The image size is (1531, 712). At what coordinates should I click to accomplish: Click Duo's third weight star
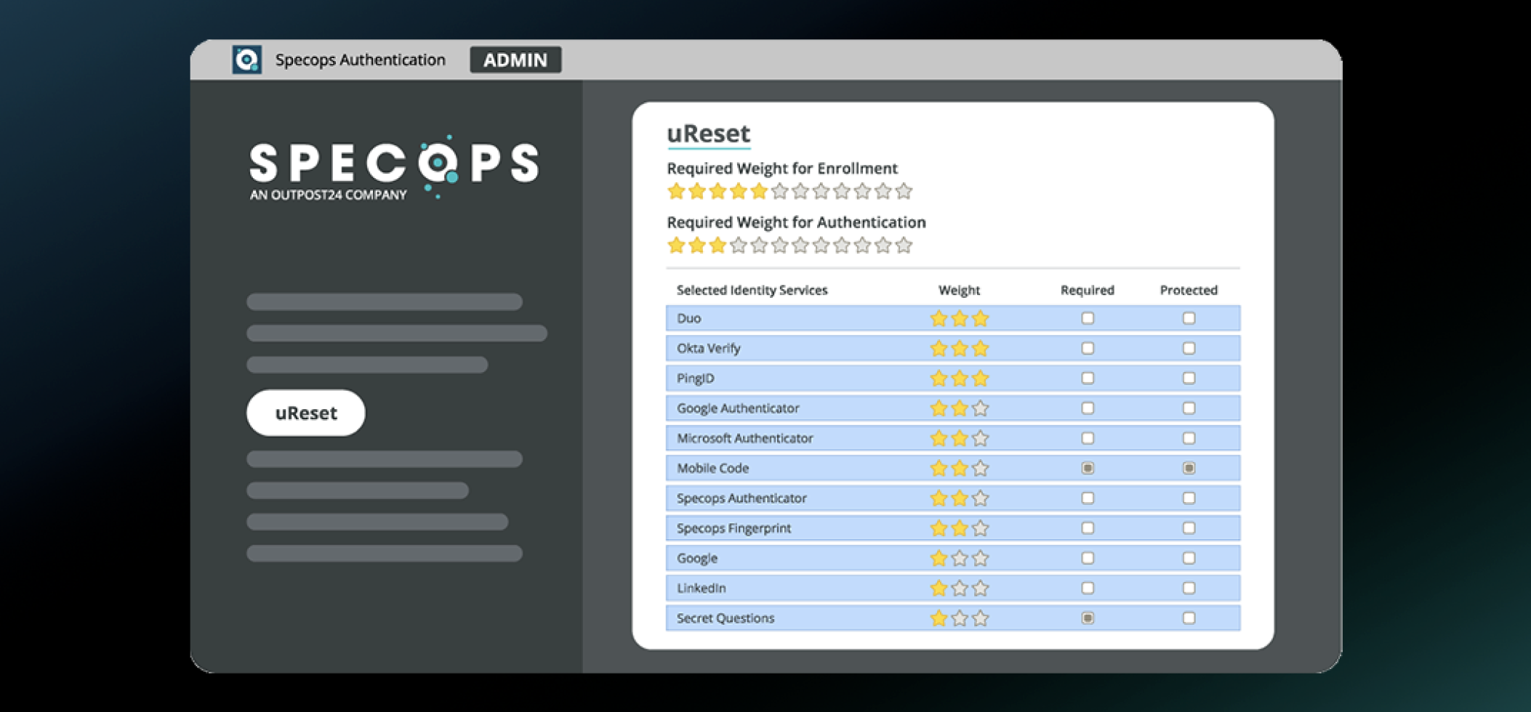pyautogui.click(x=980, y=318)
